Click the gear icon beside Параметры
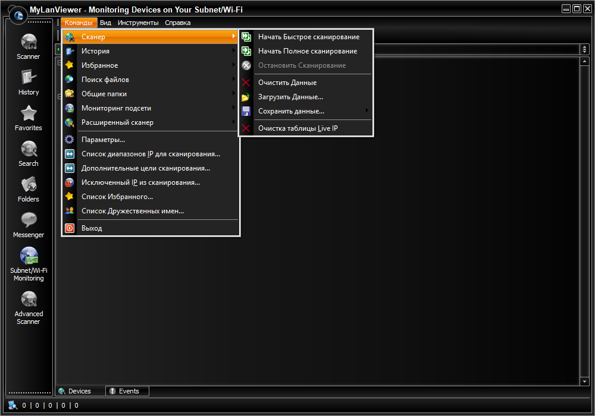595x416 pixels. pyautogui.click(x=70, y=140)
